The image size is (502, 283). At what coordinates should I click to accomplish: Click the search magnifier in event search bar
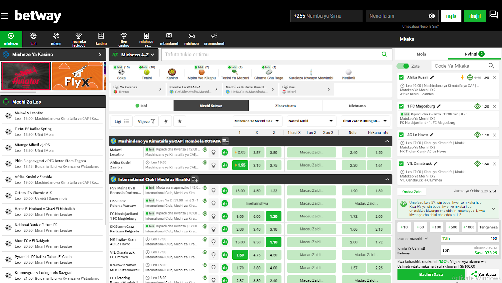384,55
